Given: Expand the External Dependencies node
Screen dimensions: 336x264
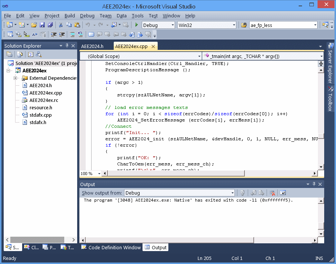Looking at the screenshot, I should 15,78.
